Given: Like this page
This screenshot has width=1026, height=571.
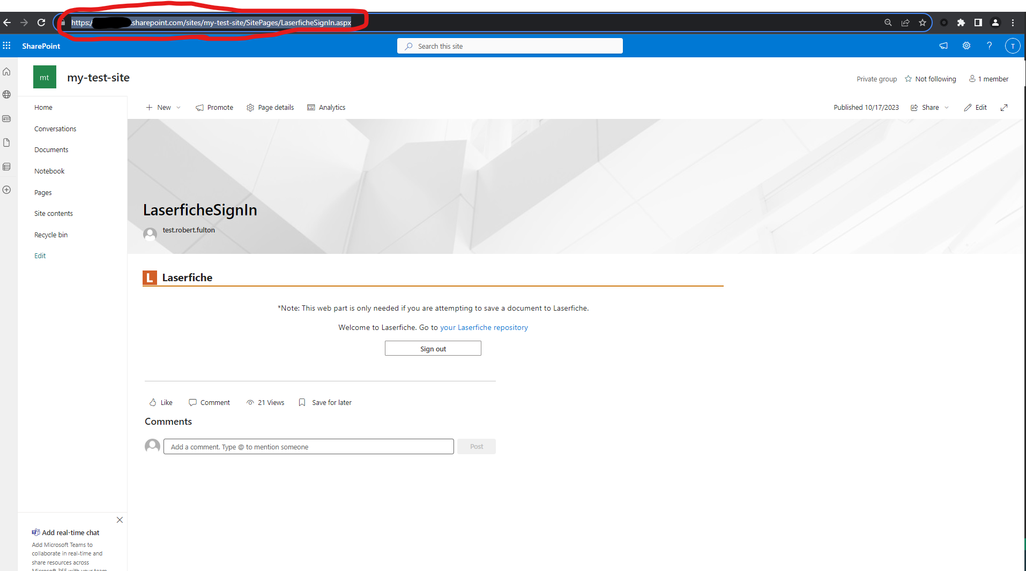Looking at the screenshot, I should click(x=161, y=403).
